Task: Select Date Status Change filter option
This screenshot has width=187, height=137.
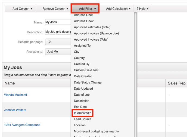Action: coord(88,82)
